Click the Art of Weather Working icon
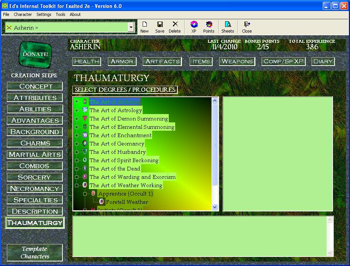The height and width of the screenshot is (266, 350). [85, 185]
